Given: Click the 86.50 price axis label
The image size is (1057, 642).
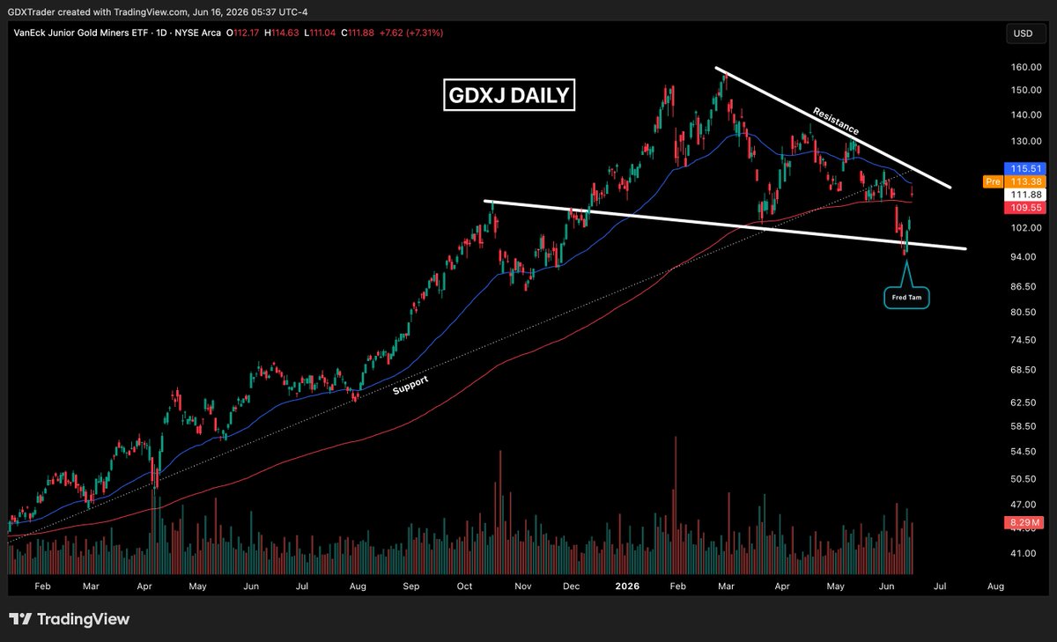Looking at the screenshot, I should pyautogui.click(x=1022, y=287).
